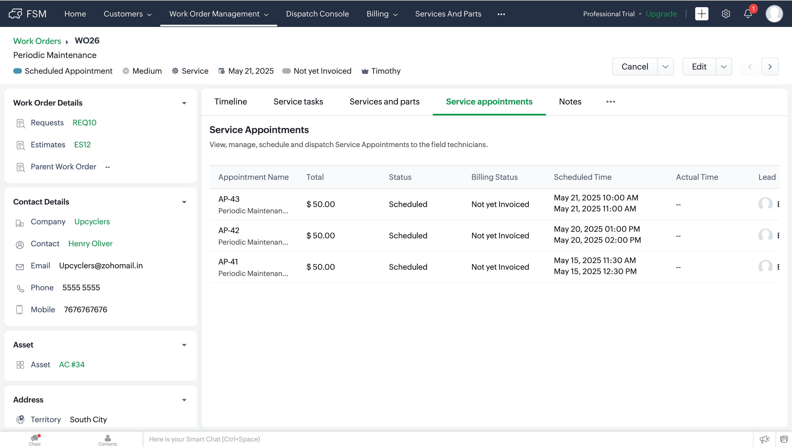Open the notifications bell
This screenshot has height=447, width=792.
pyautogui.click(x=748, y=14)
